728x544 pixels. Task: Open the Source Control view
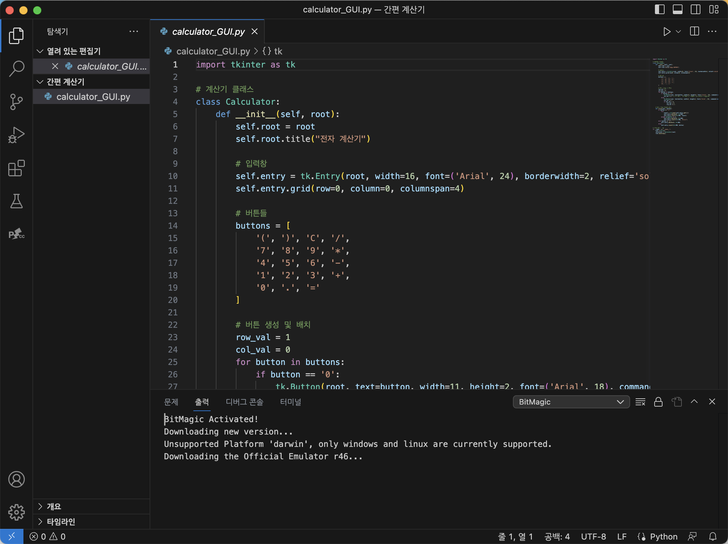(16, 102)
